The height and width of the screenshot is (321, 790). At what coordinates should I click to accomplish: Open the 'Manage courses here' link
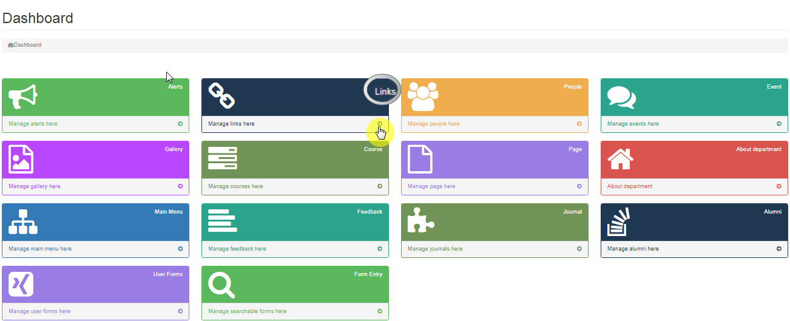235,186
